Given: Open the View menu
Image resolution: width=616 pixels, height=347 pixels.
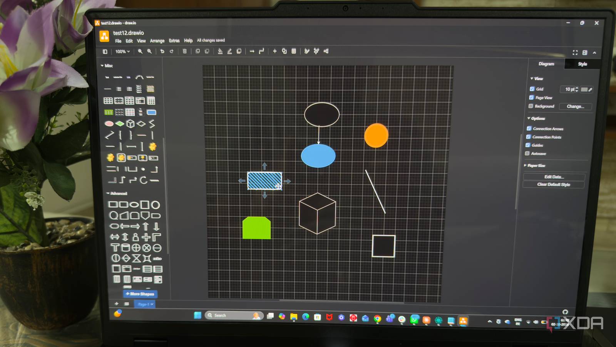Looking at the screenshot, I should [141, 41].
